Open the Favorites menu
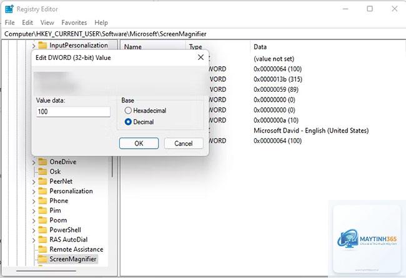This screenshot has height=278, width=406. [74, 22]
